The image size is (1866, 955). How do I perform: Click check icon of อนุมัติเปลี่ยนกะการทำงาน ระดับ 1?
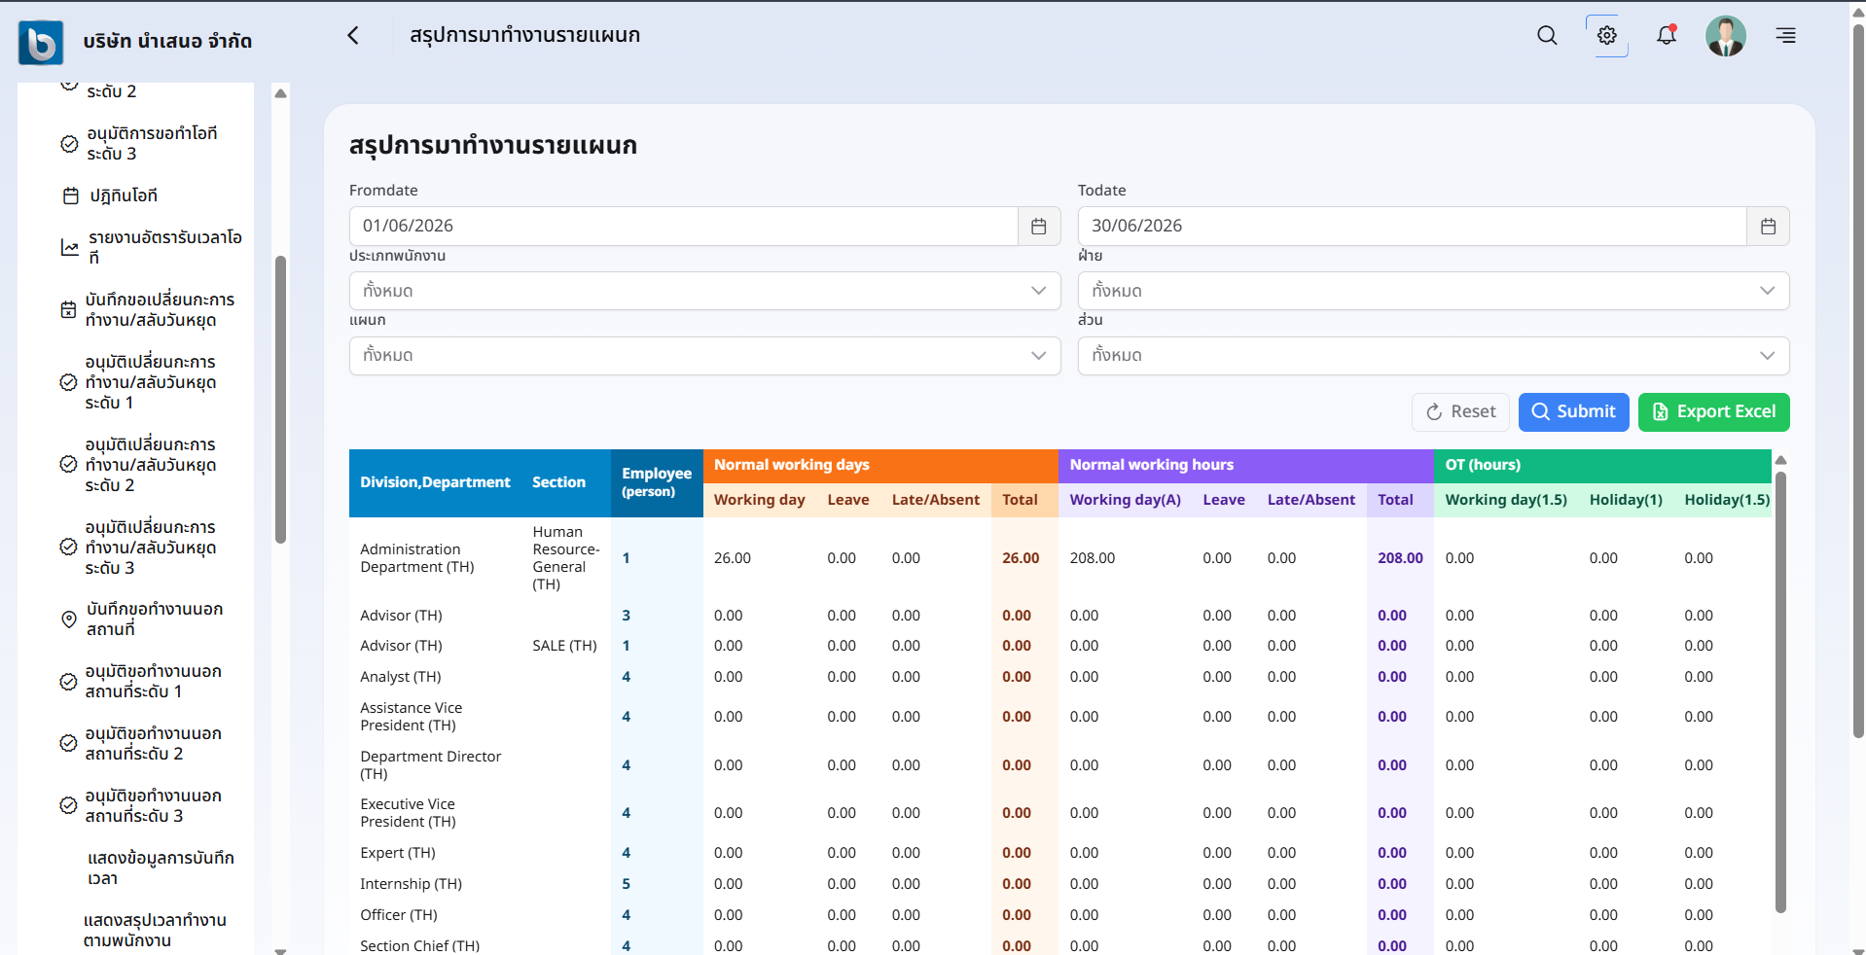pos(68,382)
